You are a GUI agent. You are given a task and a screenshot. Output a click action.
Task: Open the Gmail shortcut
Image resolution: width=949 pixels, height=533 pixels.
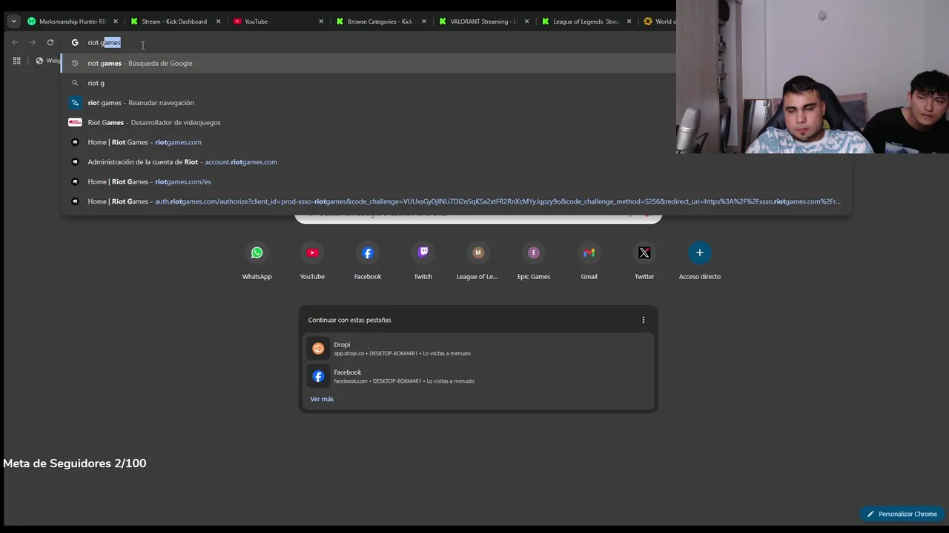point(589,261)
